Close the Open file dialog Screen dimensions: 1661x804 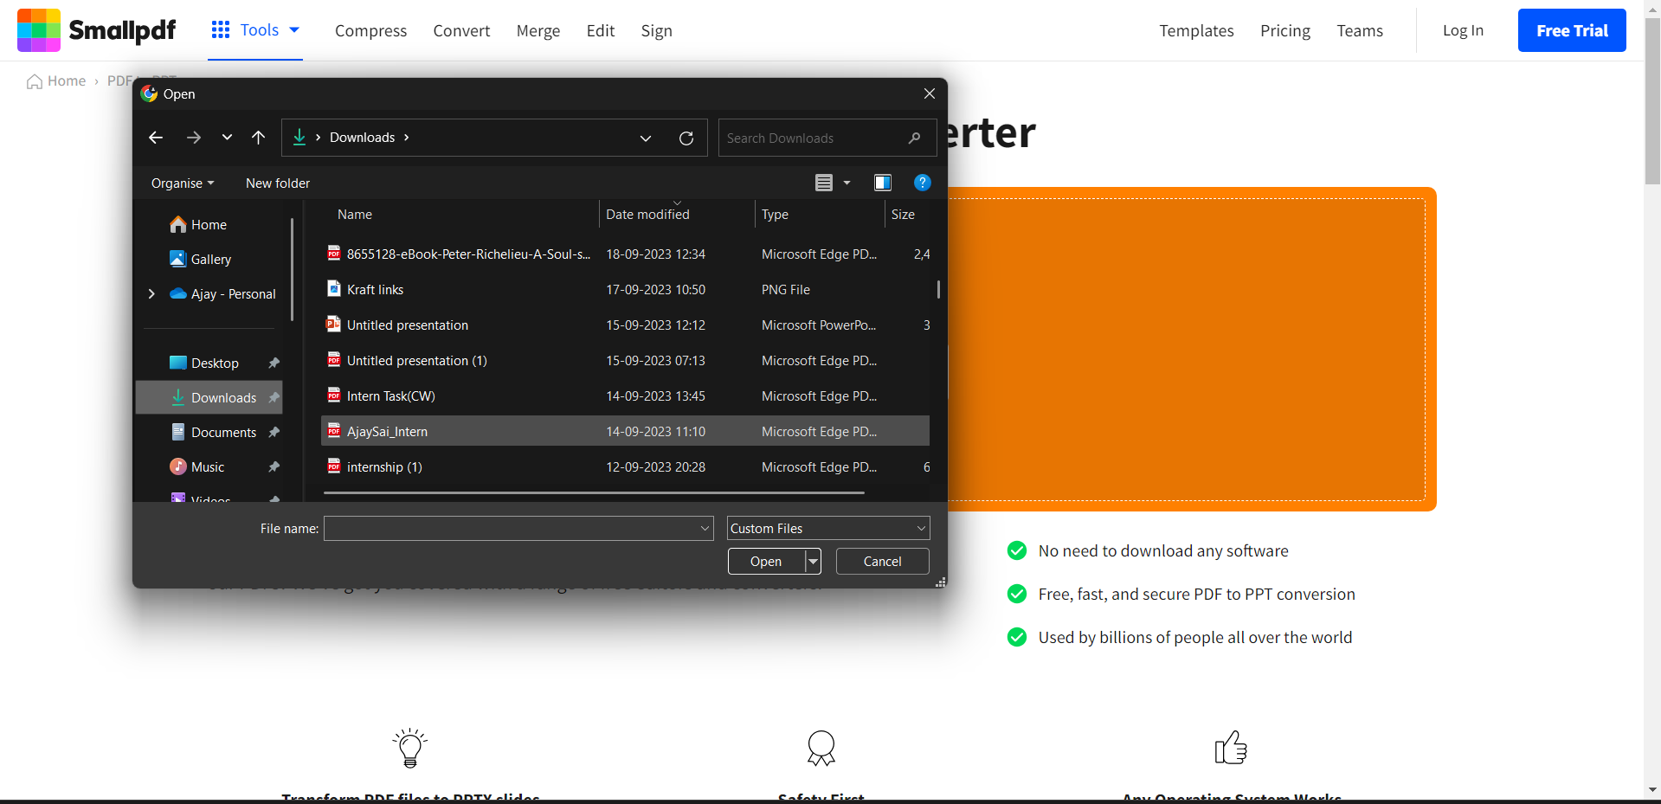point(930,93)
